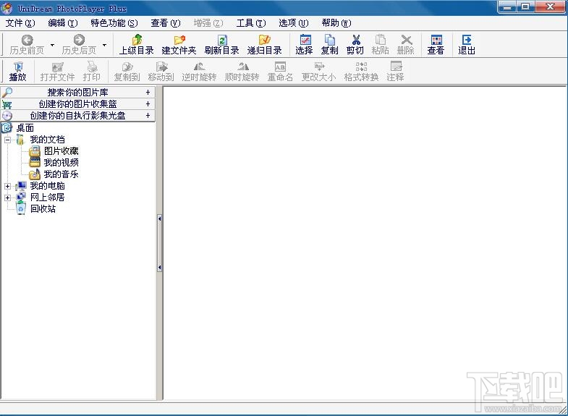Select 网上邻居 in folder tree
568x416 pixels.
(x=48, y=198)
